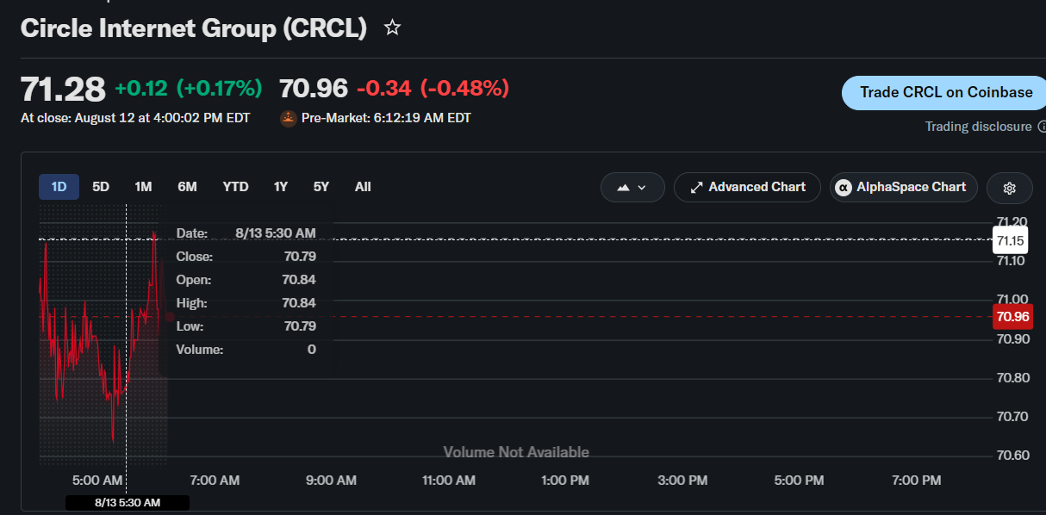Image resolution: width=1046 pixels, height=515 pixels.
Task: Click the +0.12 (+0.17%) change value
Action: coord(189,88)
